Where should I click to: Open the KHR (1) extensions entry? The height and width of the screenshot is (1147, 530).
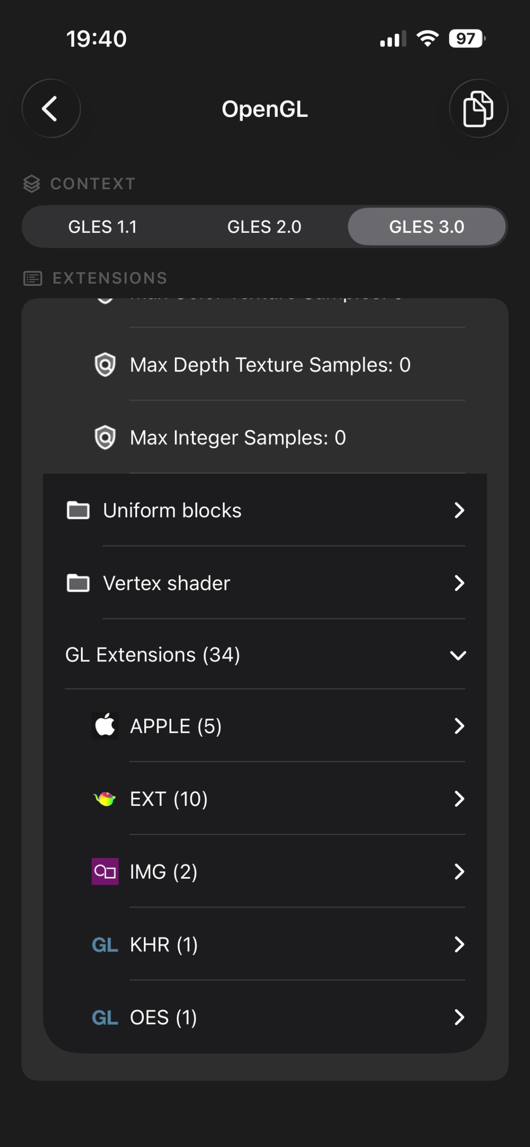pos(265,944)
